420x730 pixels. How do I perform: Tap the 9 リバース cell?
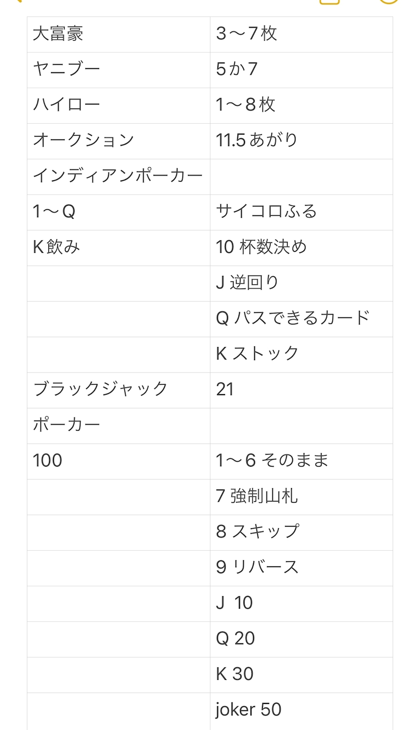click(301, 568)
